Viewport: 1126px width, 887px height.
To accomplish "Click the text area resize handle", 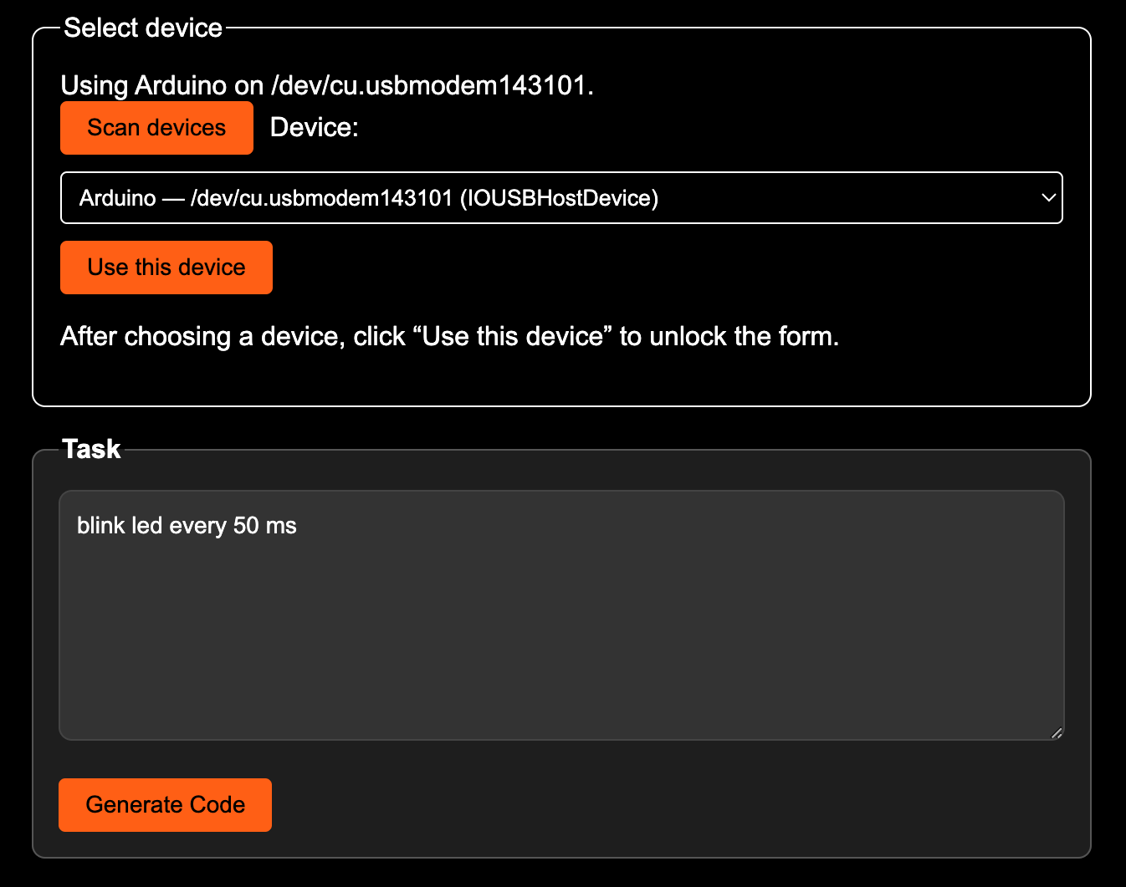I will tap(1057, 733).
